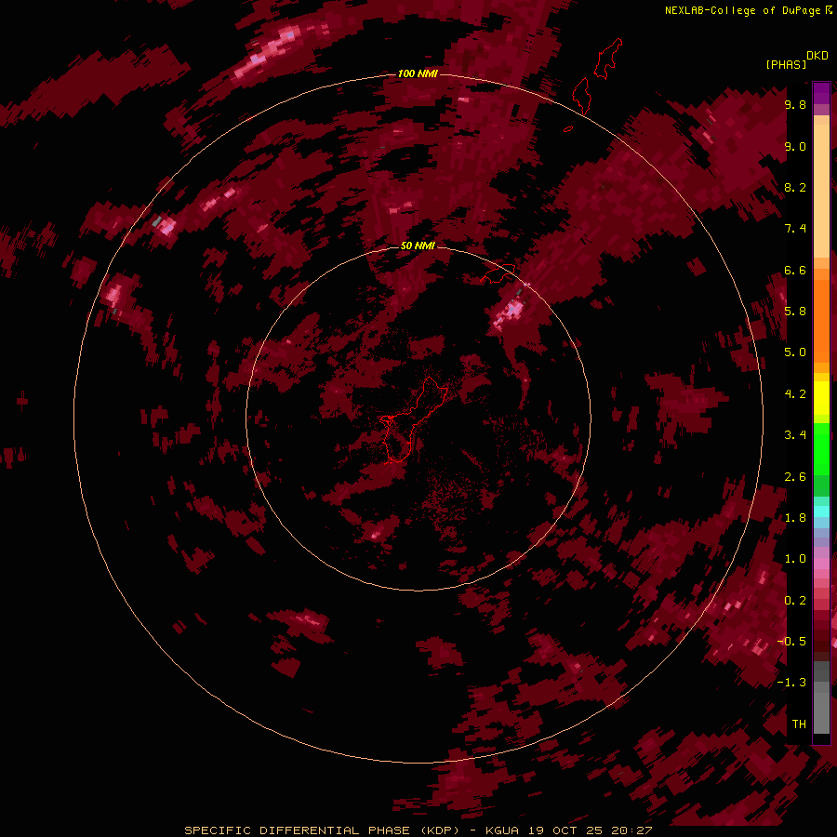
Task: Click the NEXLAB-College of DuPage label
Action: 744,10
